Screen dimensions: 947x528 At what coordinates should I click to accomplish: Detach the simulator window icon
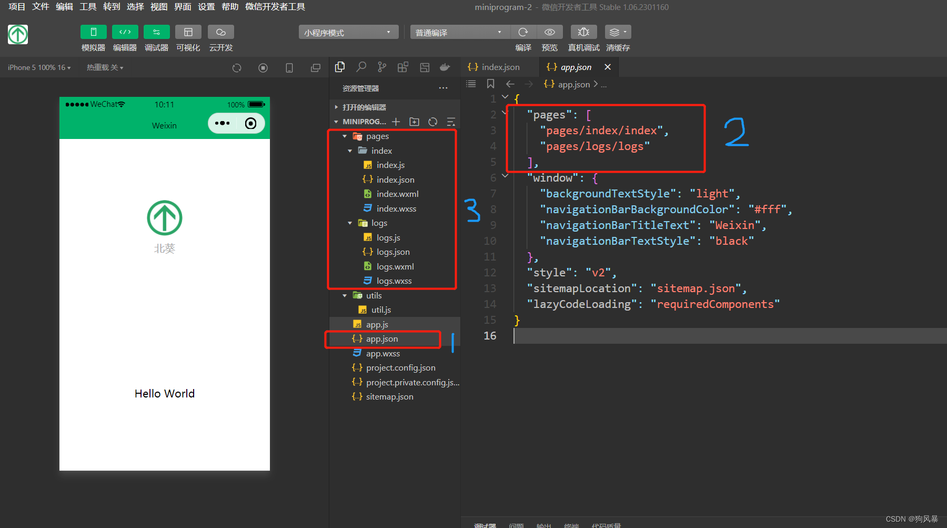click(x=316, y=67)
